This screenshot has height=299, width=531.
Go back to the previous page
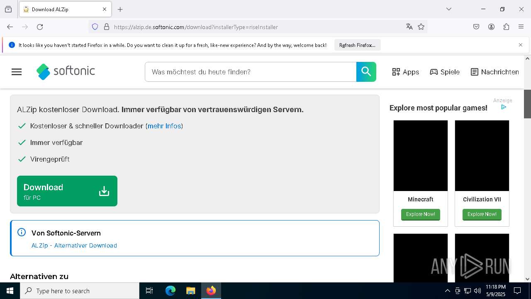pyautogui.click(x=10, y=27)
